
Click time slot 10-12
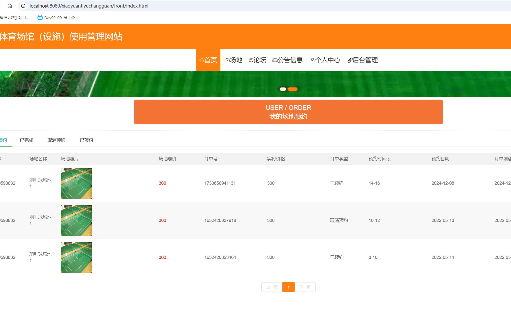coord(374,220)
